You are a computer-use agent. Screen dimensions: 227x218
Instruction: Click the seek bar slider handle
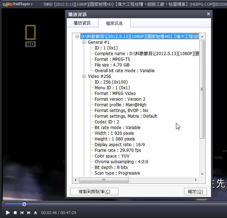tap(24, 204)
